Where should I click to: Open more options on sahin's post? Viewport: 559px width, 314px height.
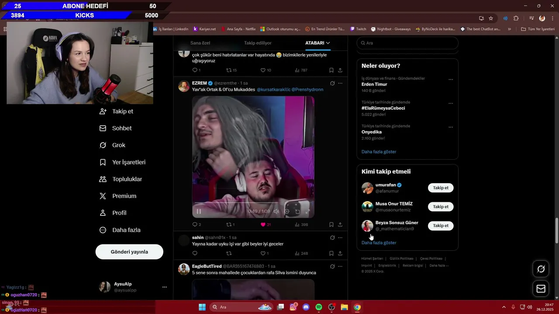click(340, 238)
